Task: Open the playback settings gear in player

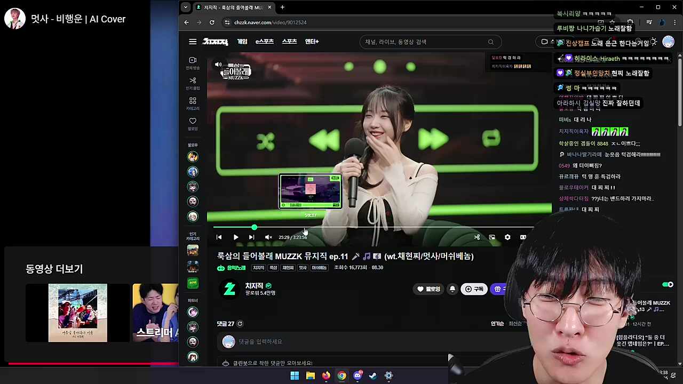Action: pyautogui.click(x=507, y=237)
